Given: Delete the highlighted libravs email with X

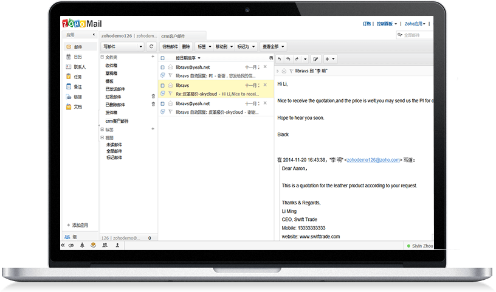Looking at the screenshot, I should (x=265, y=85).
